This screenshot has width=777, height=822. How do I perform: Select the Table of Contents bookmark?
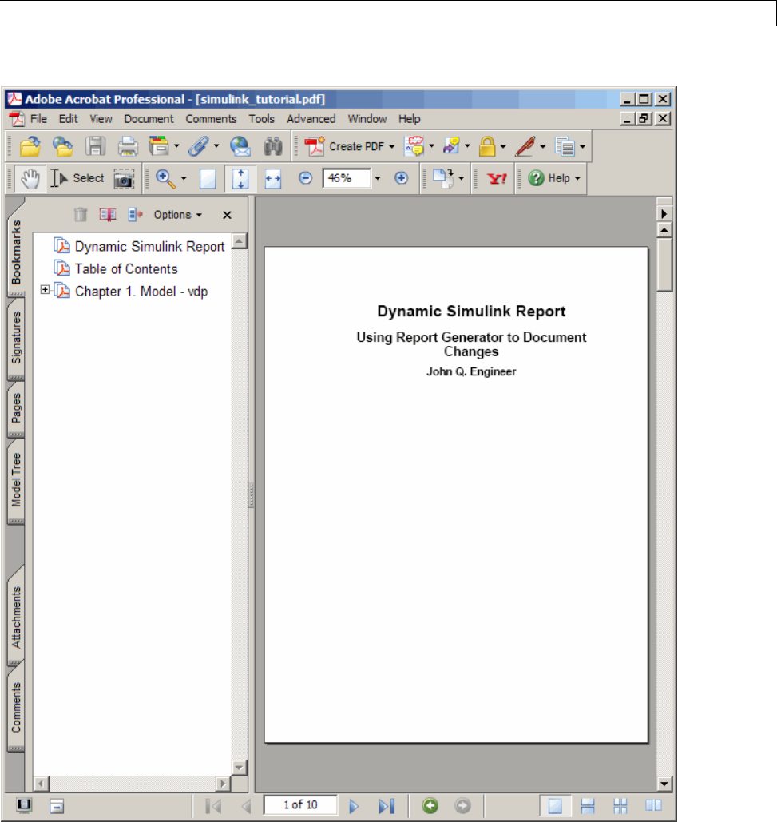tap(126, 269)
